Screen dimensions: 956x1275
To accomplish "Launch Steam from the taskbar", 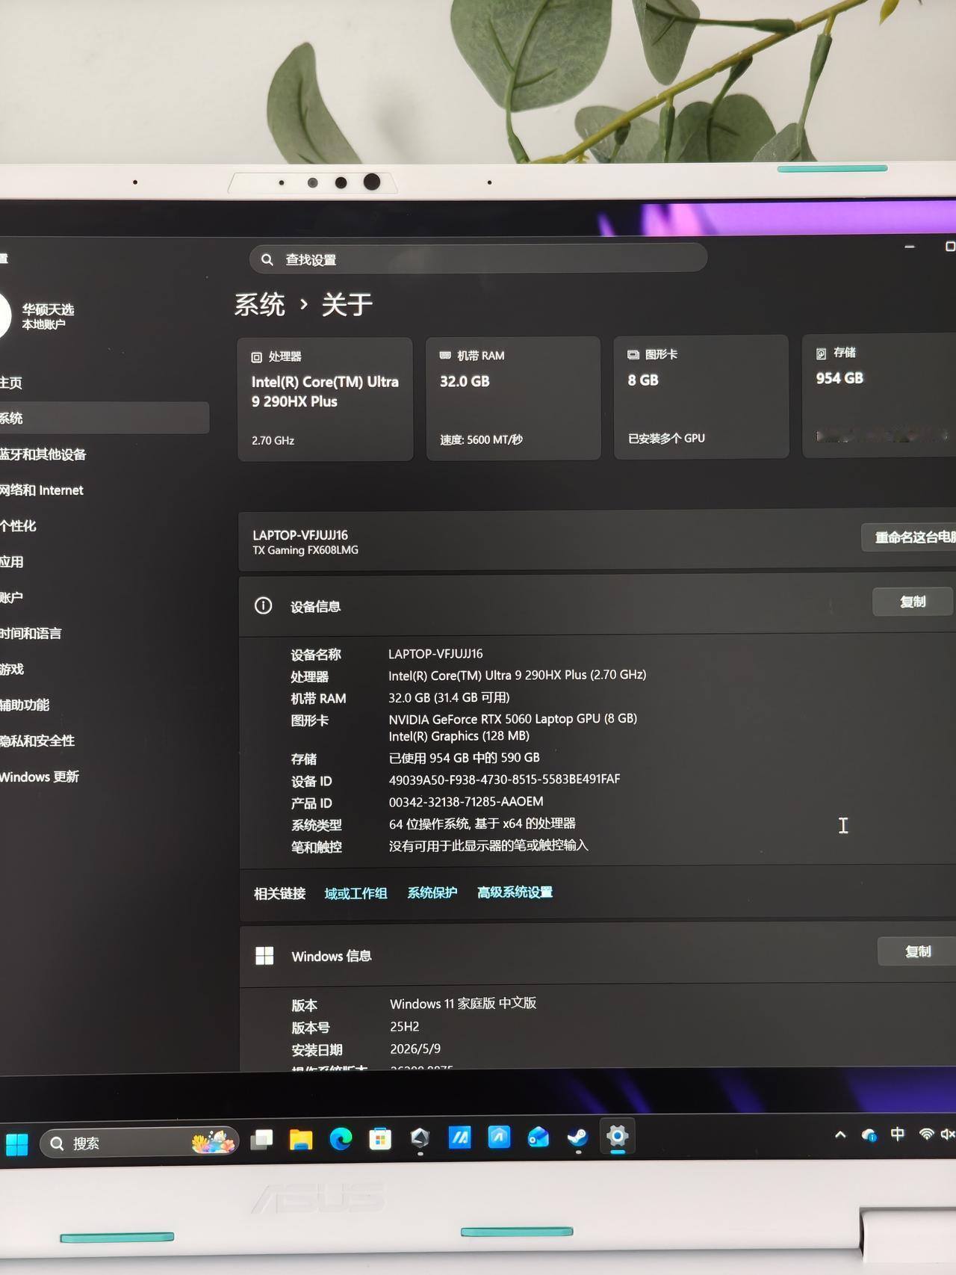I will pyautogui.click(x=577, y=1137).
